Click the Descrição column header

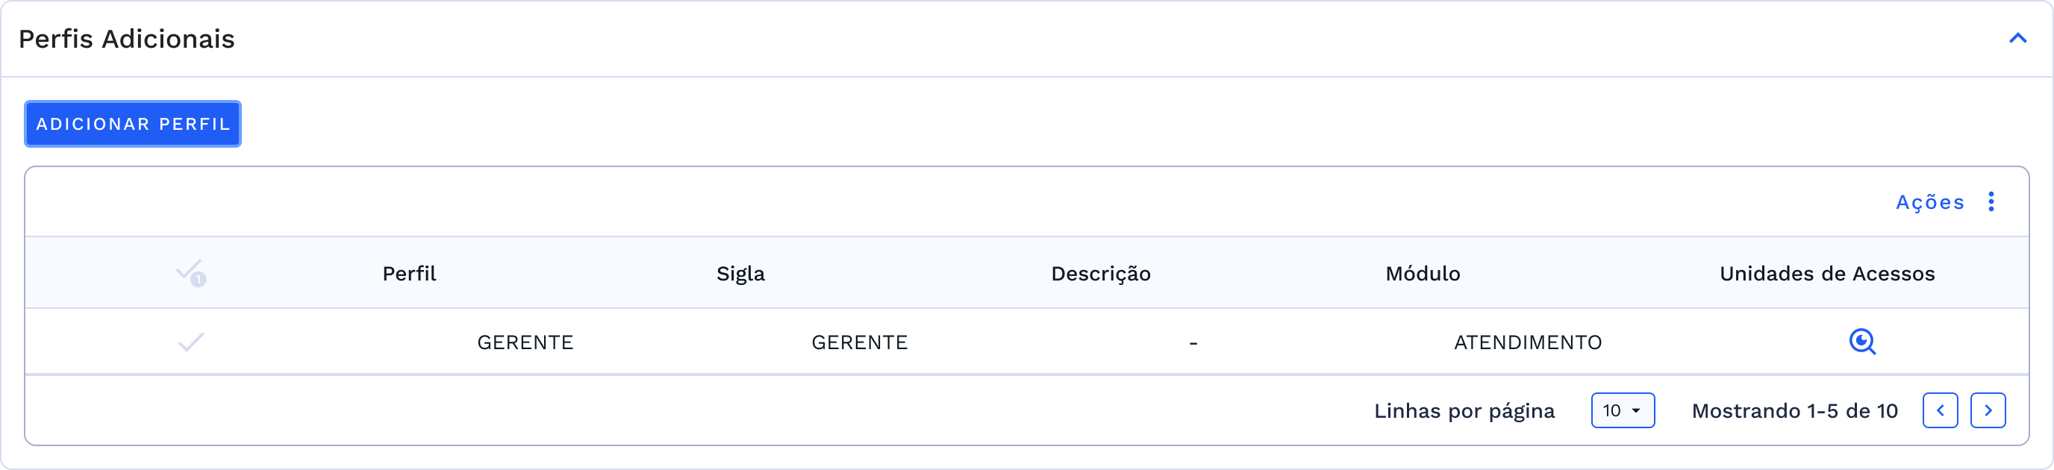(1100, 273)
